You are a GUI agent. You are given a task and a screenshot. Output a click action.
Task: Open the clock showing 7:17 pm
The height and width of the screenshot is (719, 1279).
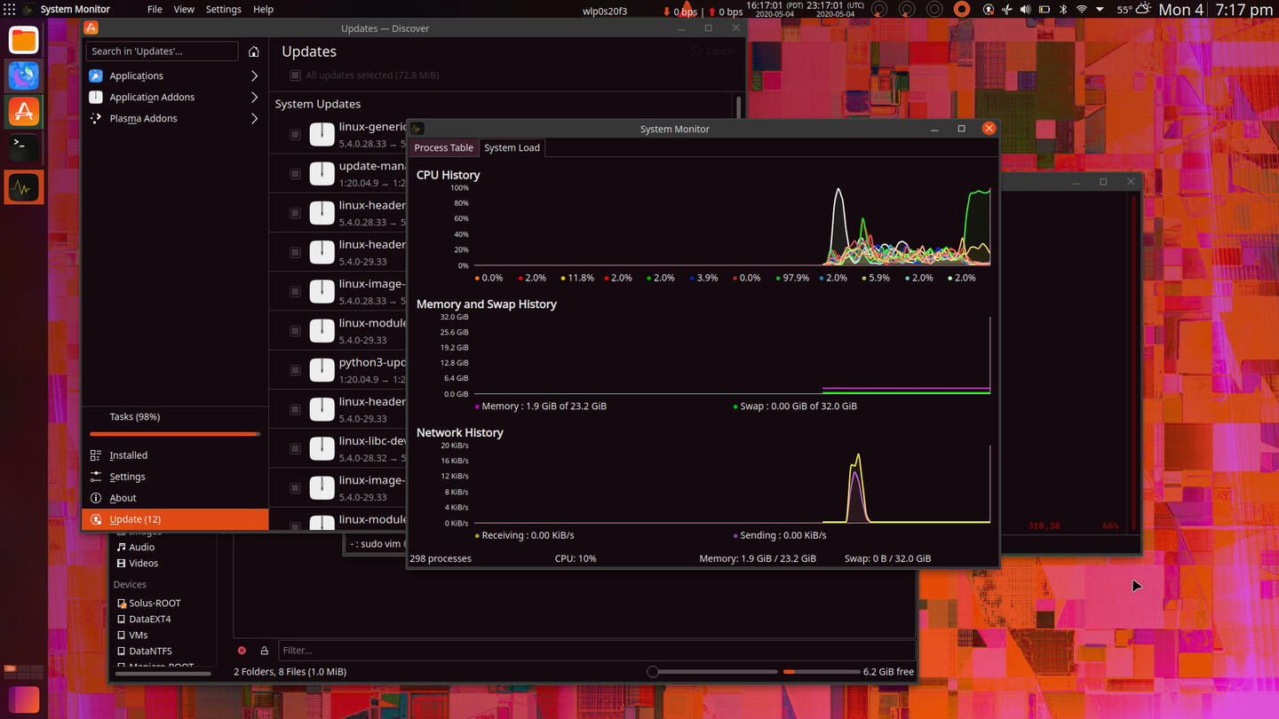click(1243, 10)
